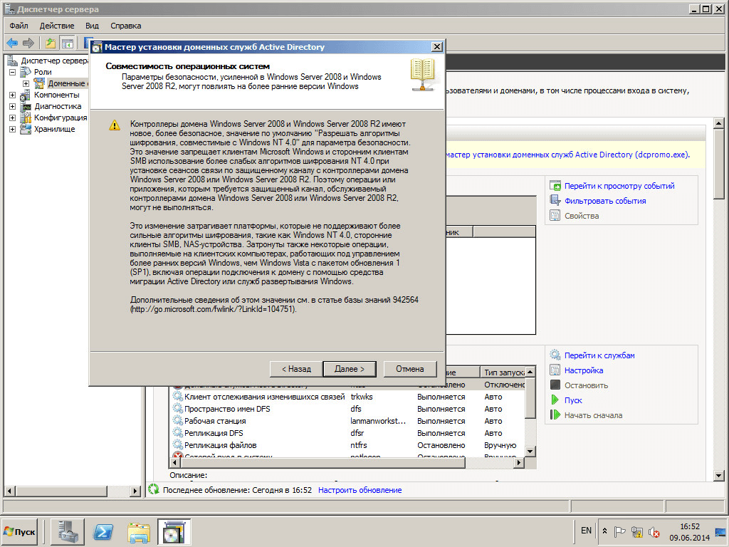
Task: Open the Действие menu
Action: coord(57,26)
